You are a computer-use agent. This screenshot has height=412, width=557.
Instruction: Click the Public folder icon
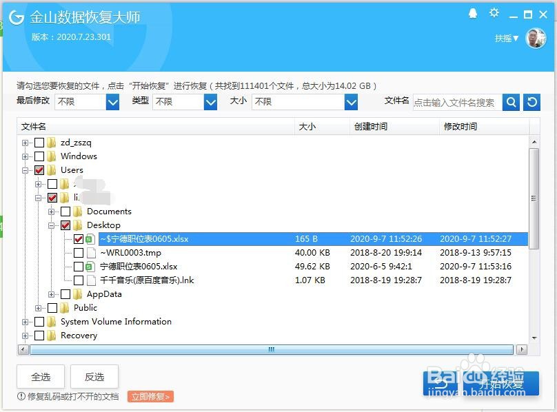65,308
